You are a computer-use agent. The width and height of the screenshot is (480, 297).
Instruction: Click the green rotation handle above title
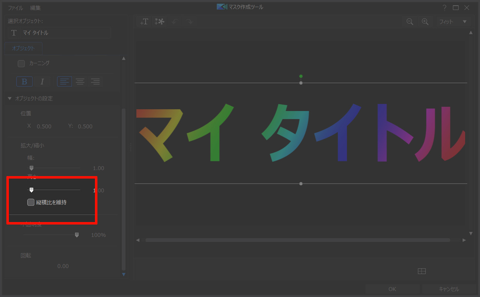[x=301, y=76]
